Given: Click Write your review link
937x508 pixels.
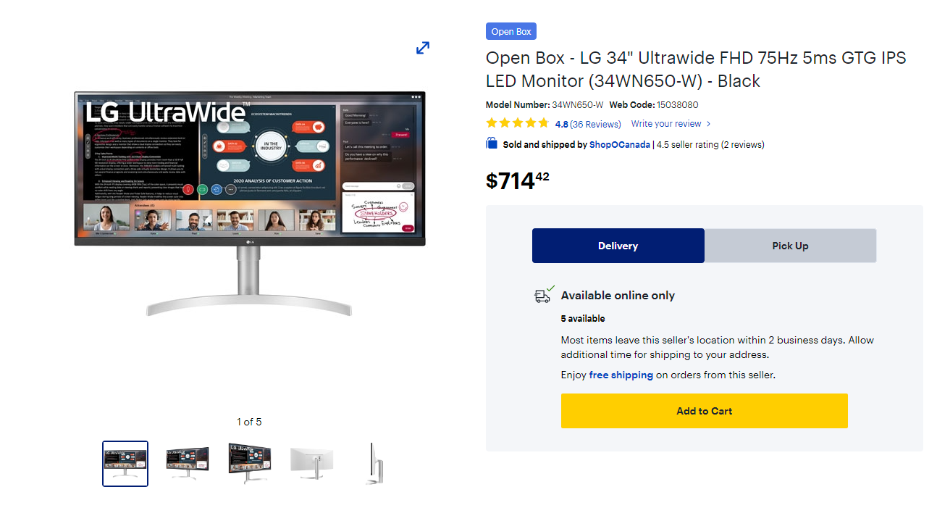Looking at the screenshot, I should pos(666,124).
